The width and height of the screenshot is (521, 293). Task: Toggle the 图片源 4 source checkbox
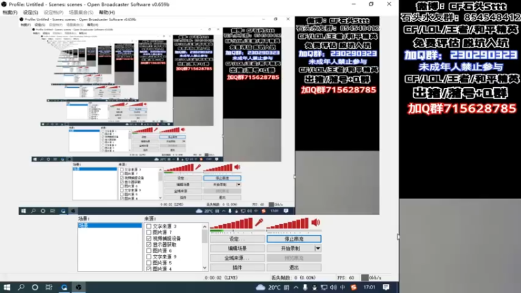pos(149,268)
